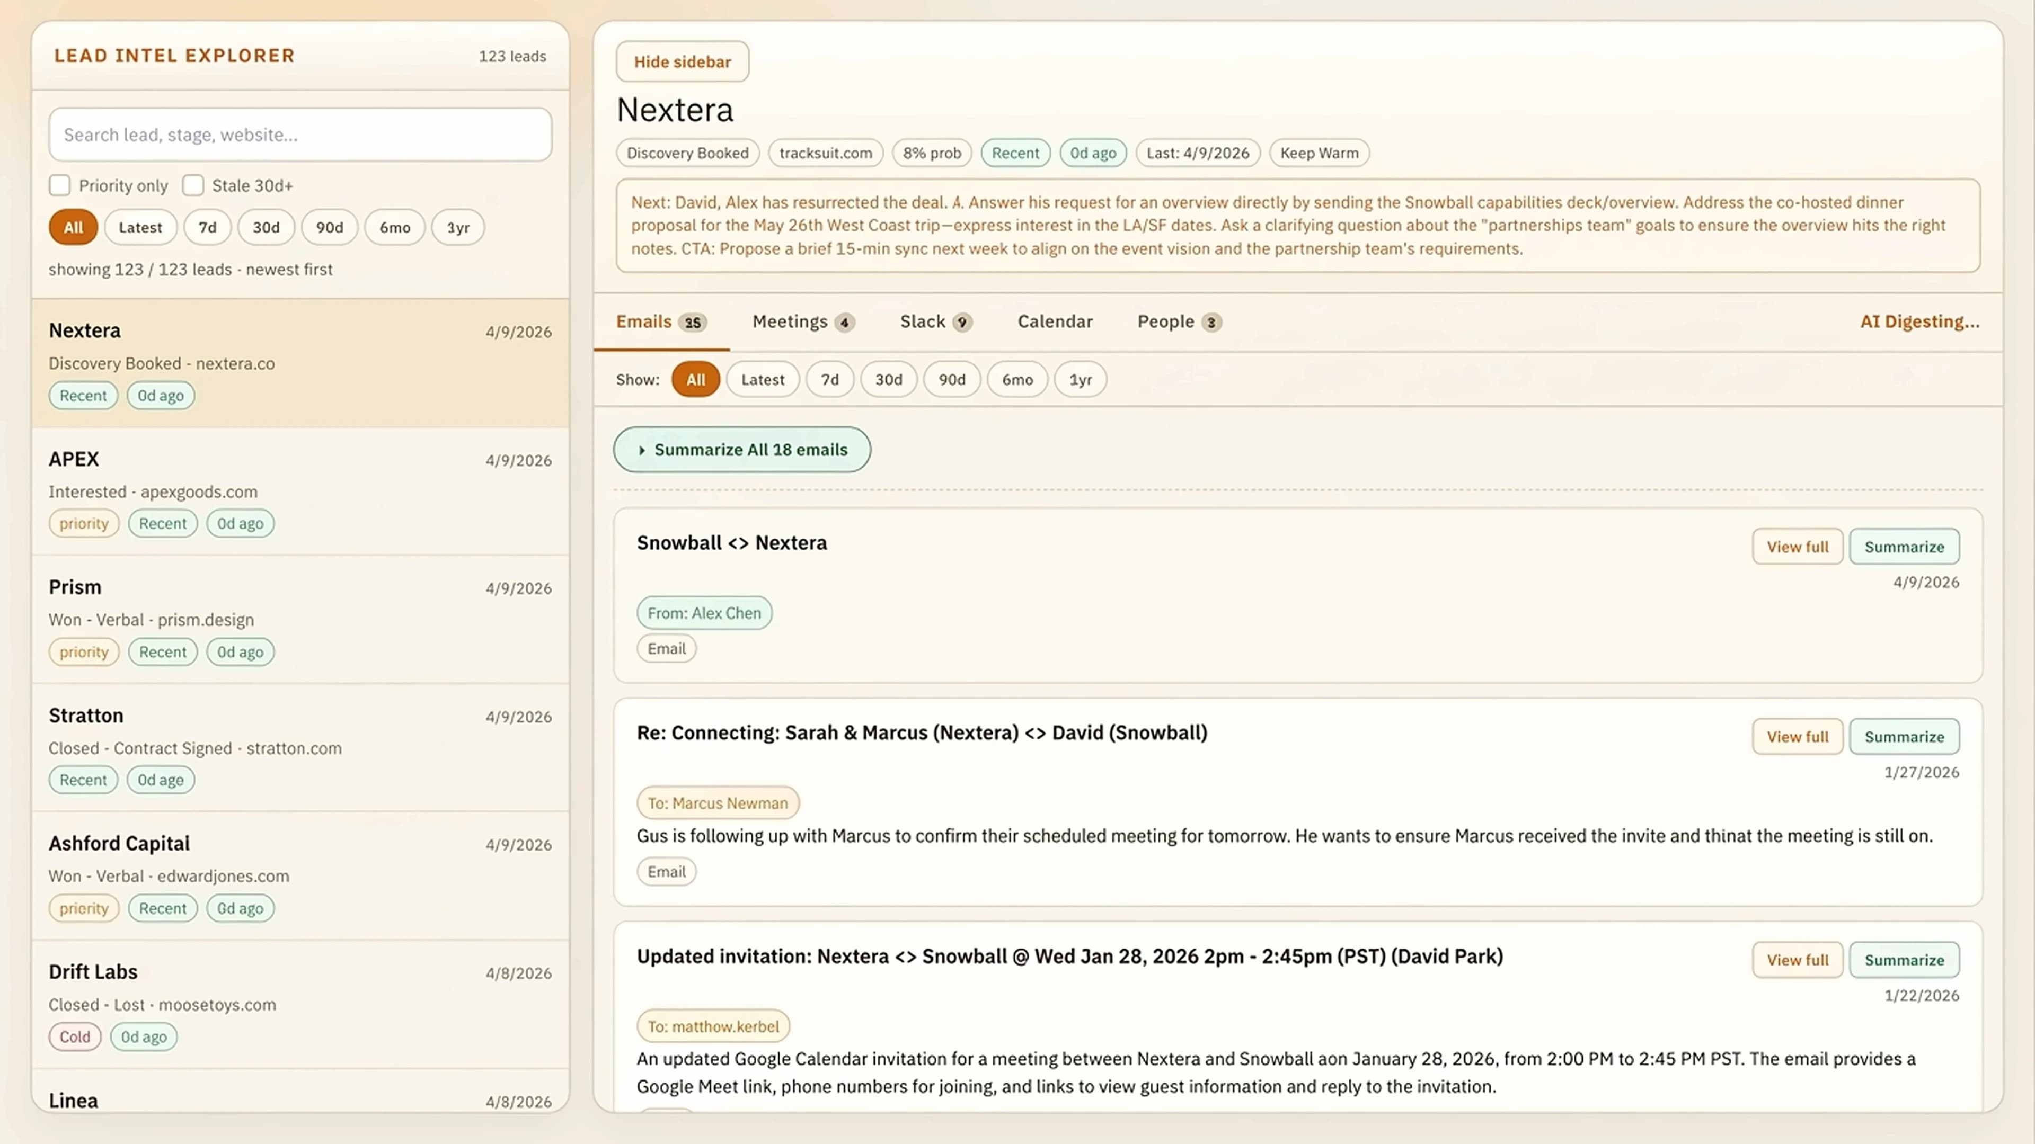Open the Prism lead
Image resolution: width=2035 pixels, height=1144 pixels.
(x=300, y=620)
